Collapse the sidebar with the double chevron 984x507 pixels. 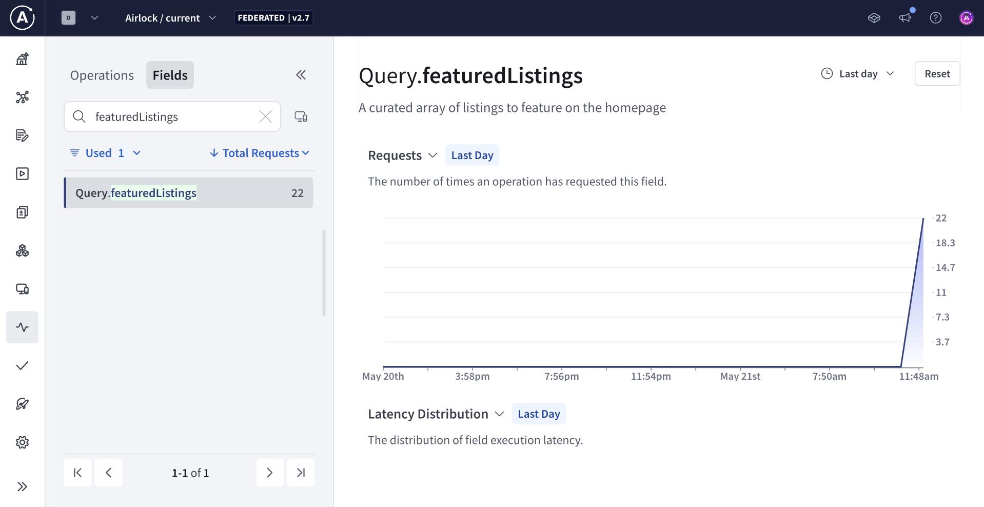tap(301, 75)
